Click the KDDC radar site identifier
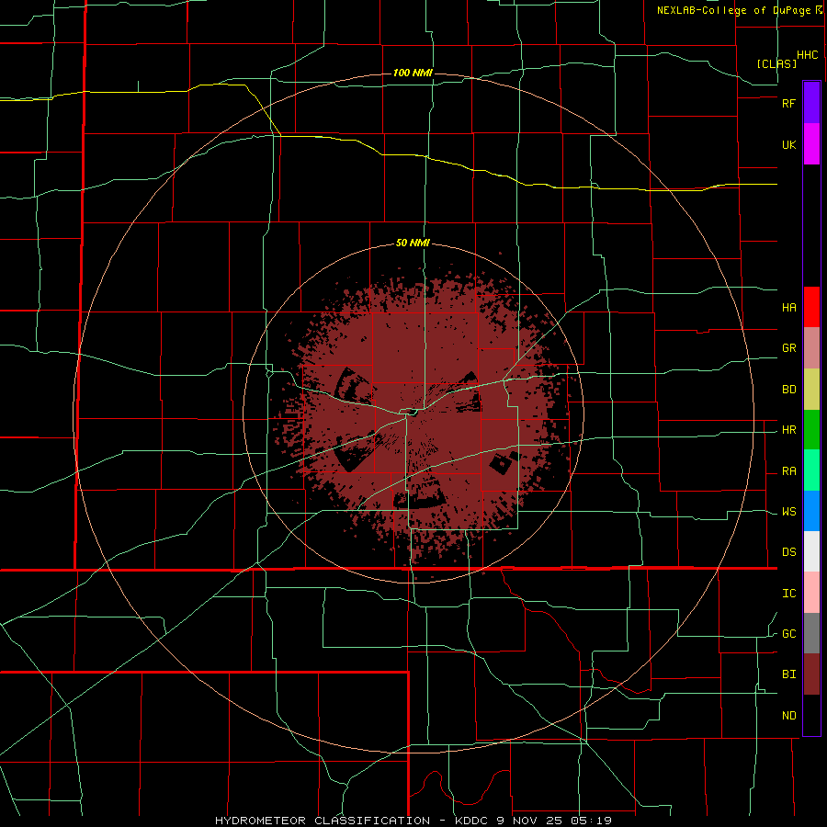Screen dimensions: 827x827 (472, 821)
